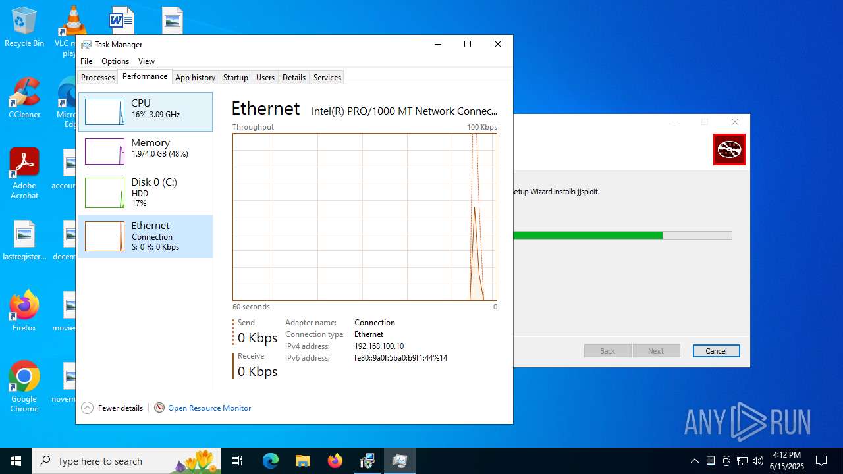Switch to the App history tab
The width and height of the screenshot is (843, 474).
(195, 78)
